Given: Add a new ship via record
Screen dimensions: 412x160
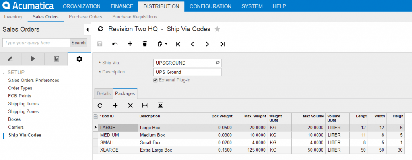Looking at the screenshot, I should 130,44.
